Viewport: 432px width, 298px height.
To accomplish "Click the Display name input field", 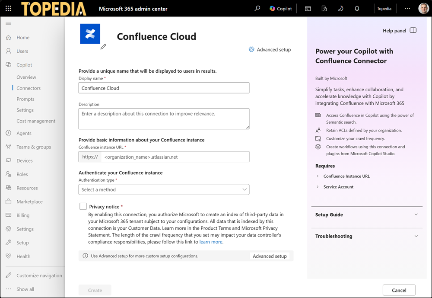I will pos(164,88).
